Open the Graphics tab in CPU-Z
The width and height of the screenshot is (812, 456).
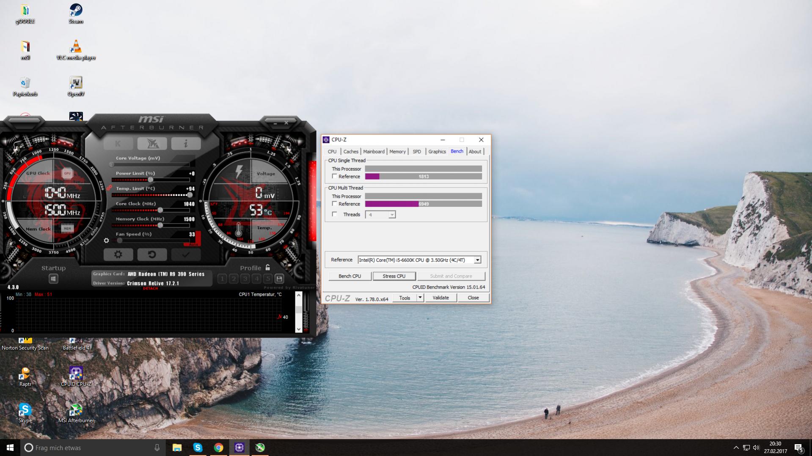[437, 152]
